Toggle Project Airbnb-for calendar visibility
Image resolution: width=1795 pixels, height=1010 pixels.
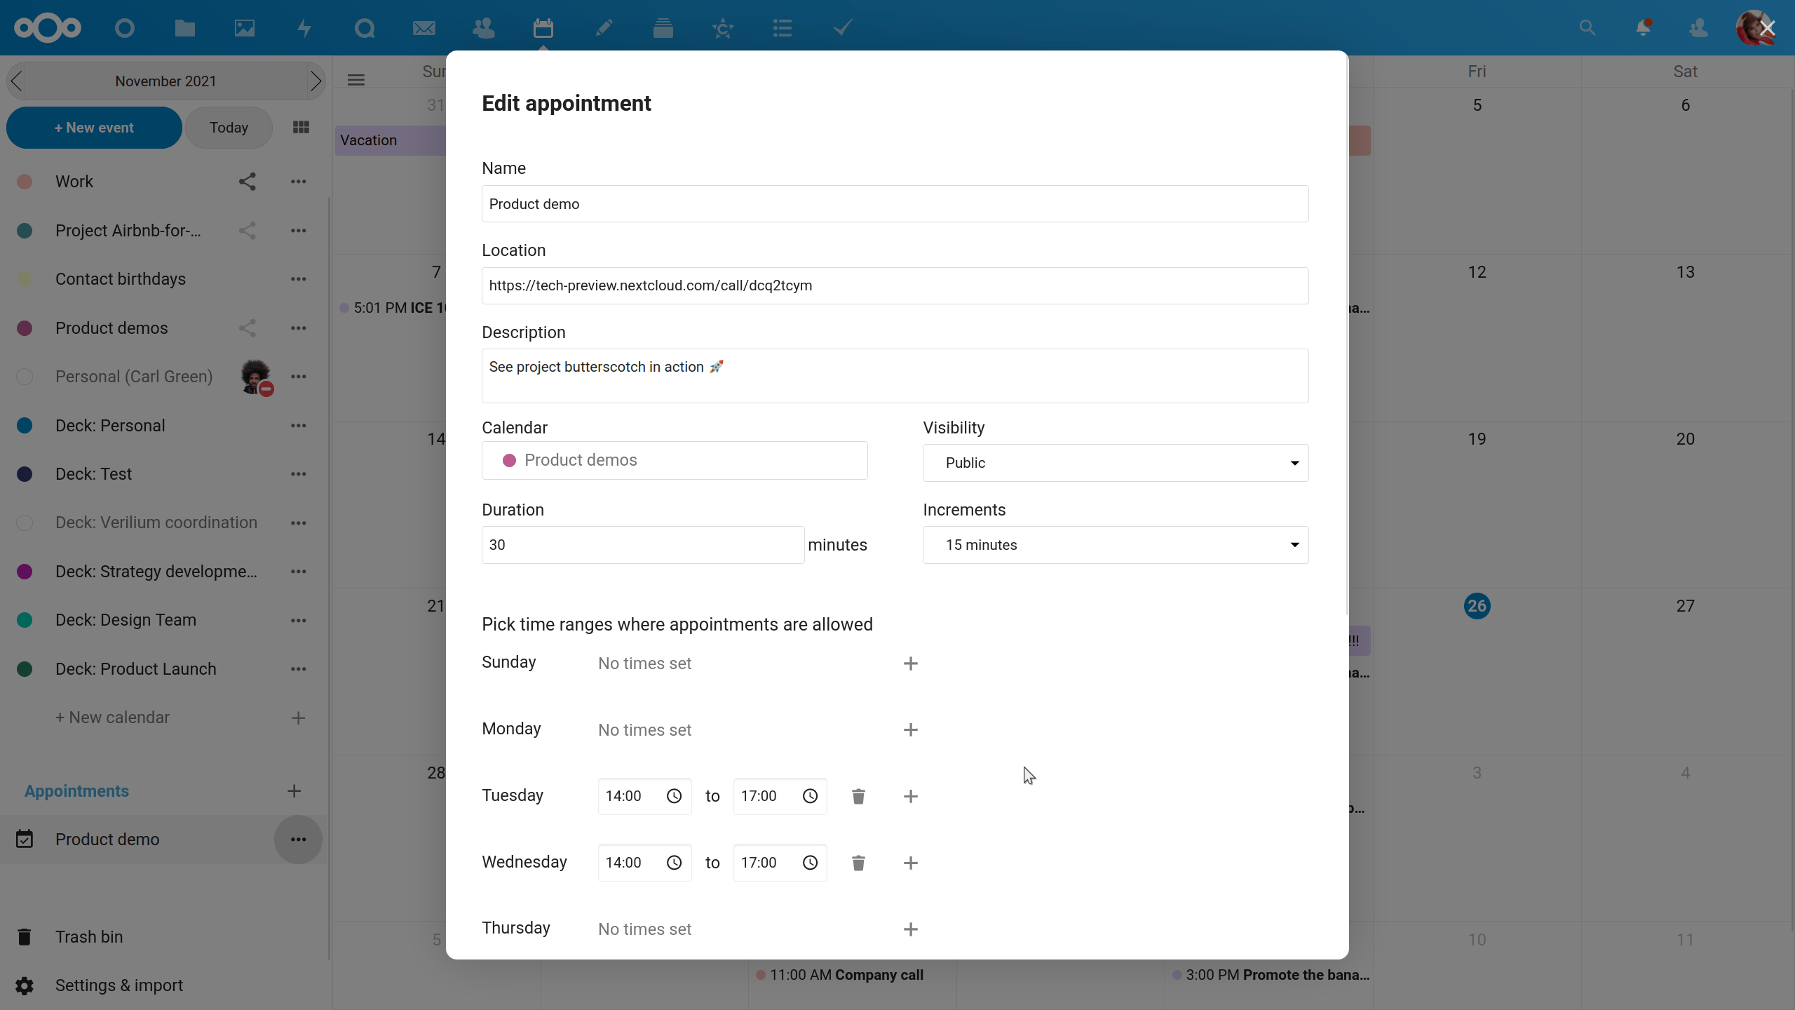(25, 231)
